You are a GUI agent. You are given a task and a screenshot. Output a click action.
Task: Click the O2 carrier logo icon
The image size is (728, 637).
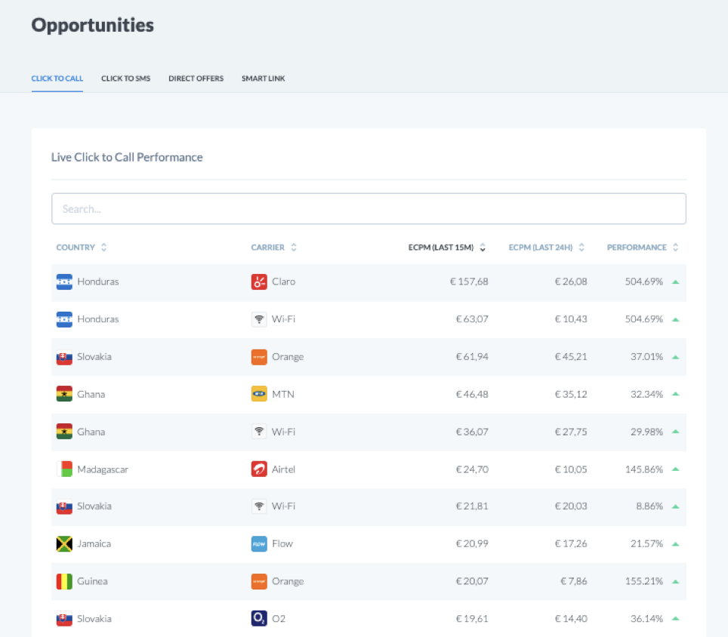(x=259, y=619)
